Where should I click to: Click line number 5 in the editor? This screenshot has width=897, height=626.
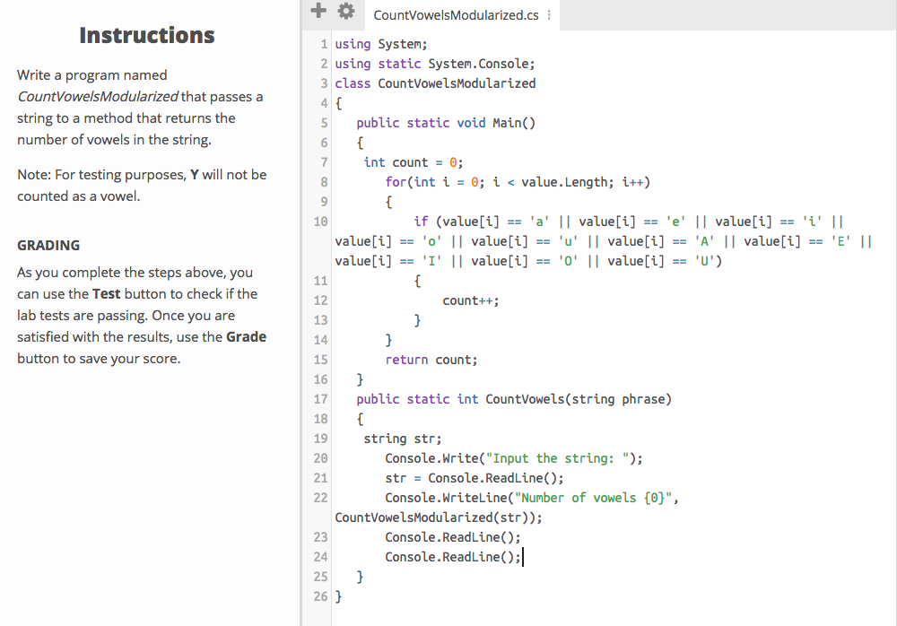(324, 122)
